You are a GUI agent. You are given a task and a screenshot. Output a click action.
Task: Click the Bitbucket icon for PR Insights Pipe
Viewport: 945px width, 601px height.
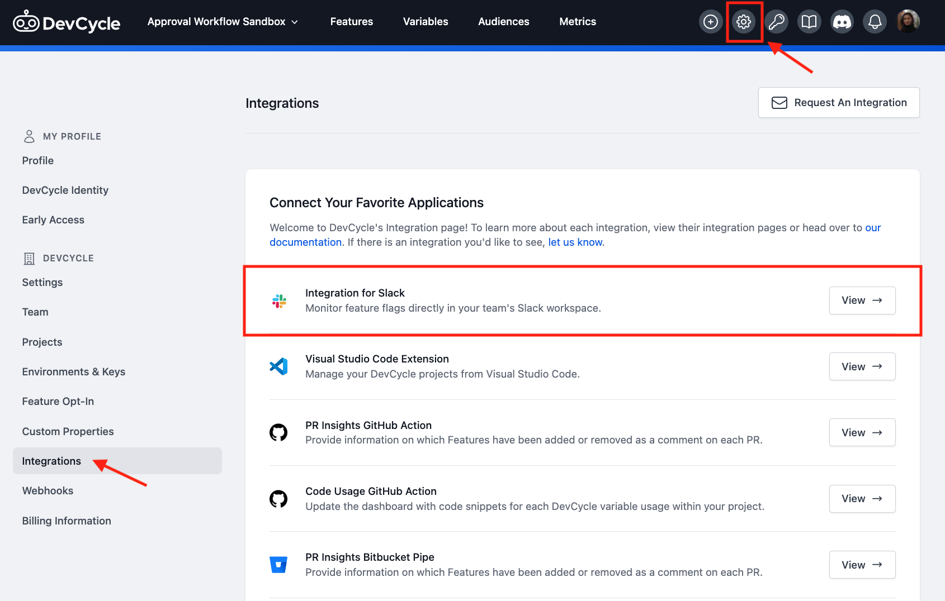279,564
